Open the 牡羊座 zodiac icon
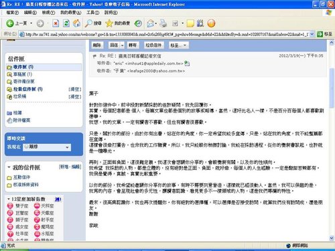Image resolution: width=335 pixels, height=251 pixels. 10,234
